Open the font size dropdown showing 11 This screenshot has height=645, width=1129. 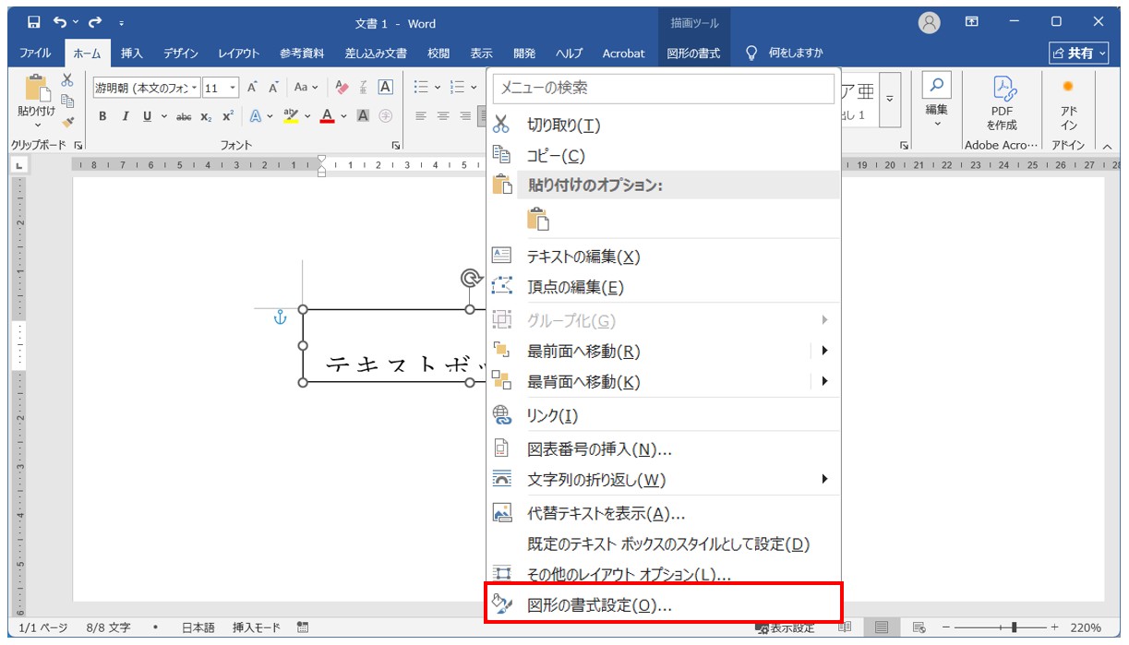coord(233,88)
